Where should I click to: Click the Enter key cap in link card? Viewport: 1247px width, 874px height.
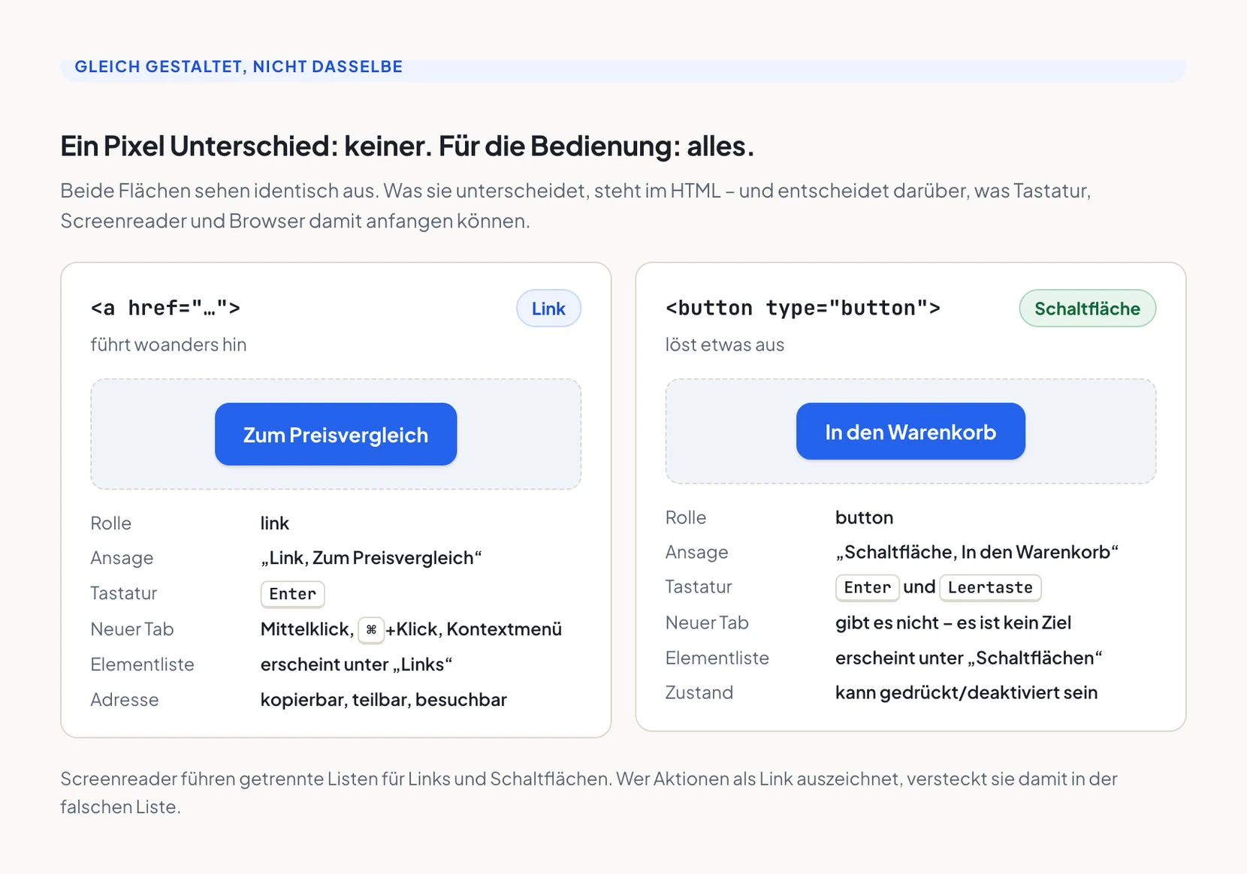(292, 594)
